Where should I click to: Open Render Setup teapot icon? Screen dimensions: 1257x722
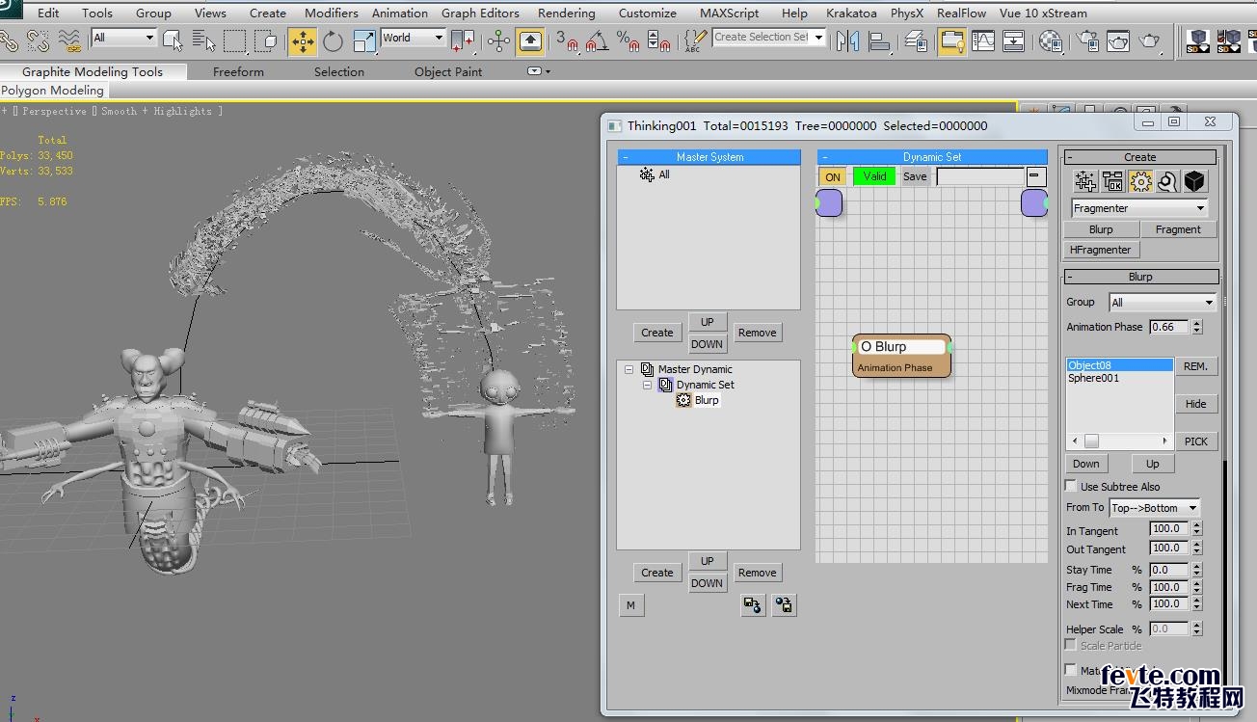coord(1087,40)
